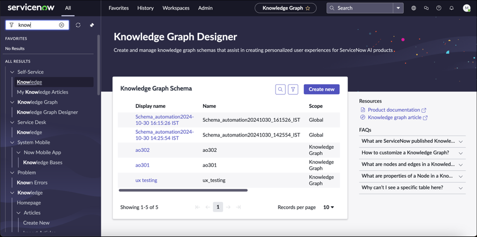The height and width of the screenshot is (237, 477).
Task: Open the global search dropdown arrow
Action: pos(398,8)
